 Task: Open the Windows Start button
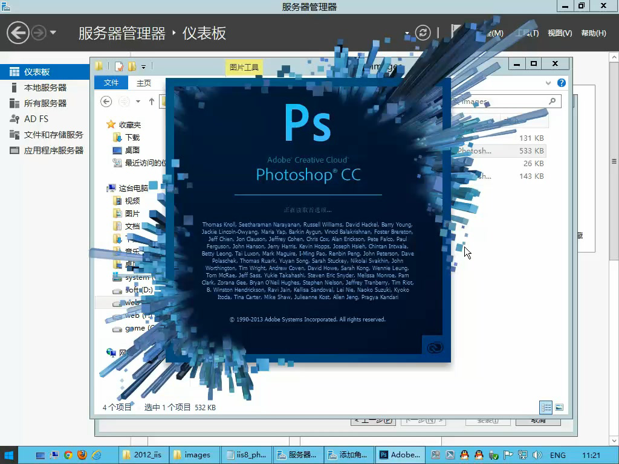tap(8, 456)
